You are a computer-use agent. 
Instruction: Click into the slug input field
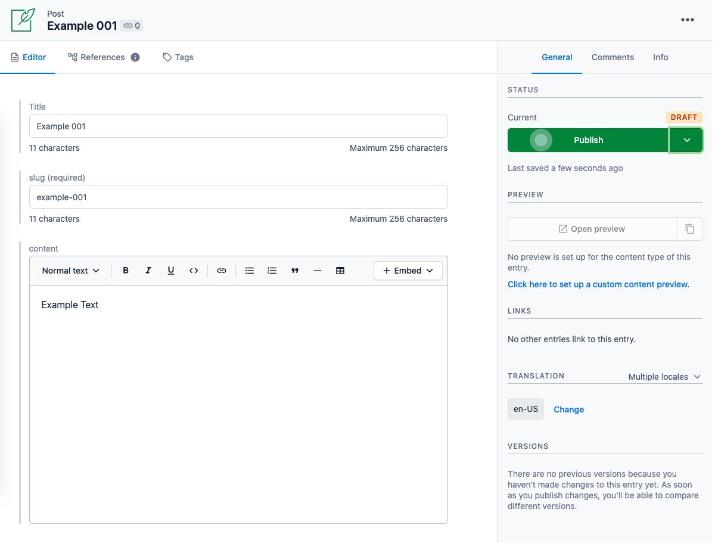point(238,197)
